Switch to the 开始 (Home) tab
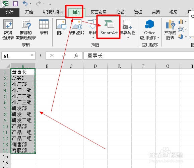 click(x=29, y=12)
